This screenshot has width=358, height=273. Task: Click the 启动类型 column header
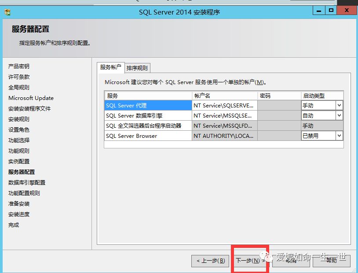(322, 96)
